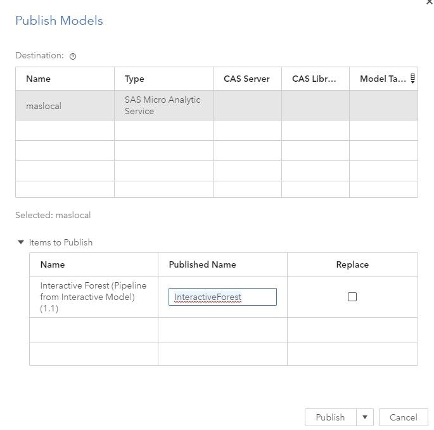Close the Publish Models dialog
This screenshot has width=434, height=430.
(430, 3)
